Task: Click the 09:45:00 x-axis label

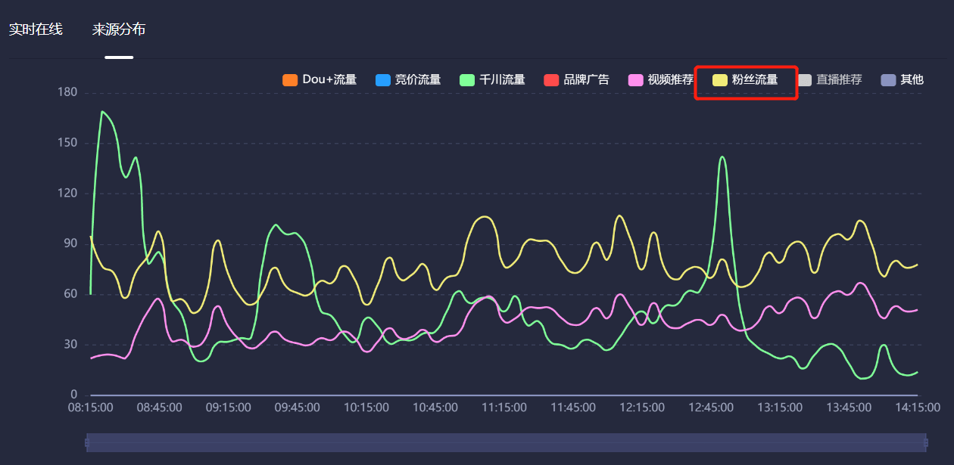Action: pos(298,408)
